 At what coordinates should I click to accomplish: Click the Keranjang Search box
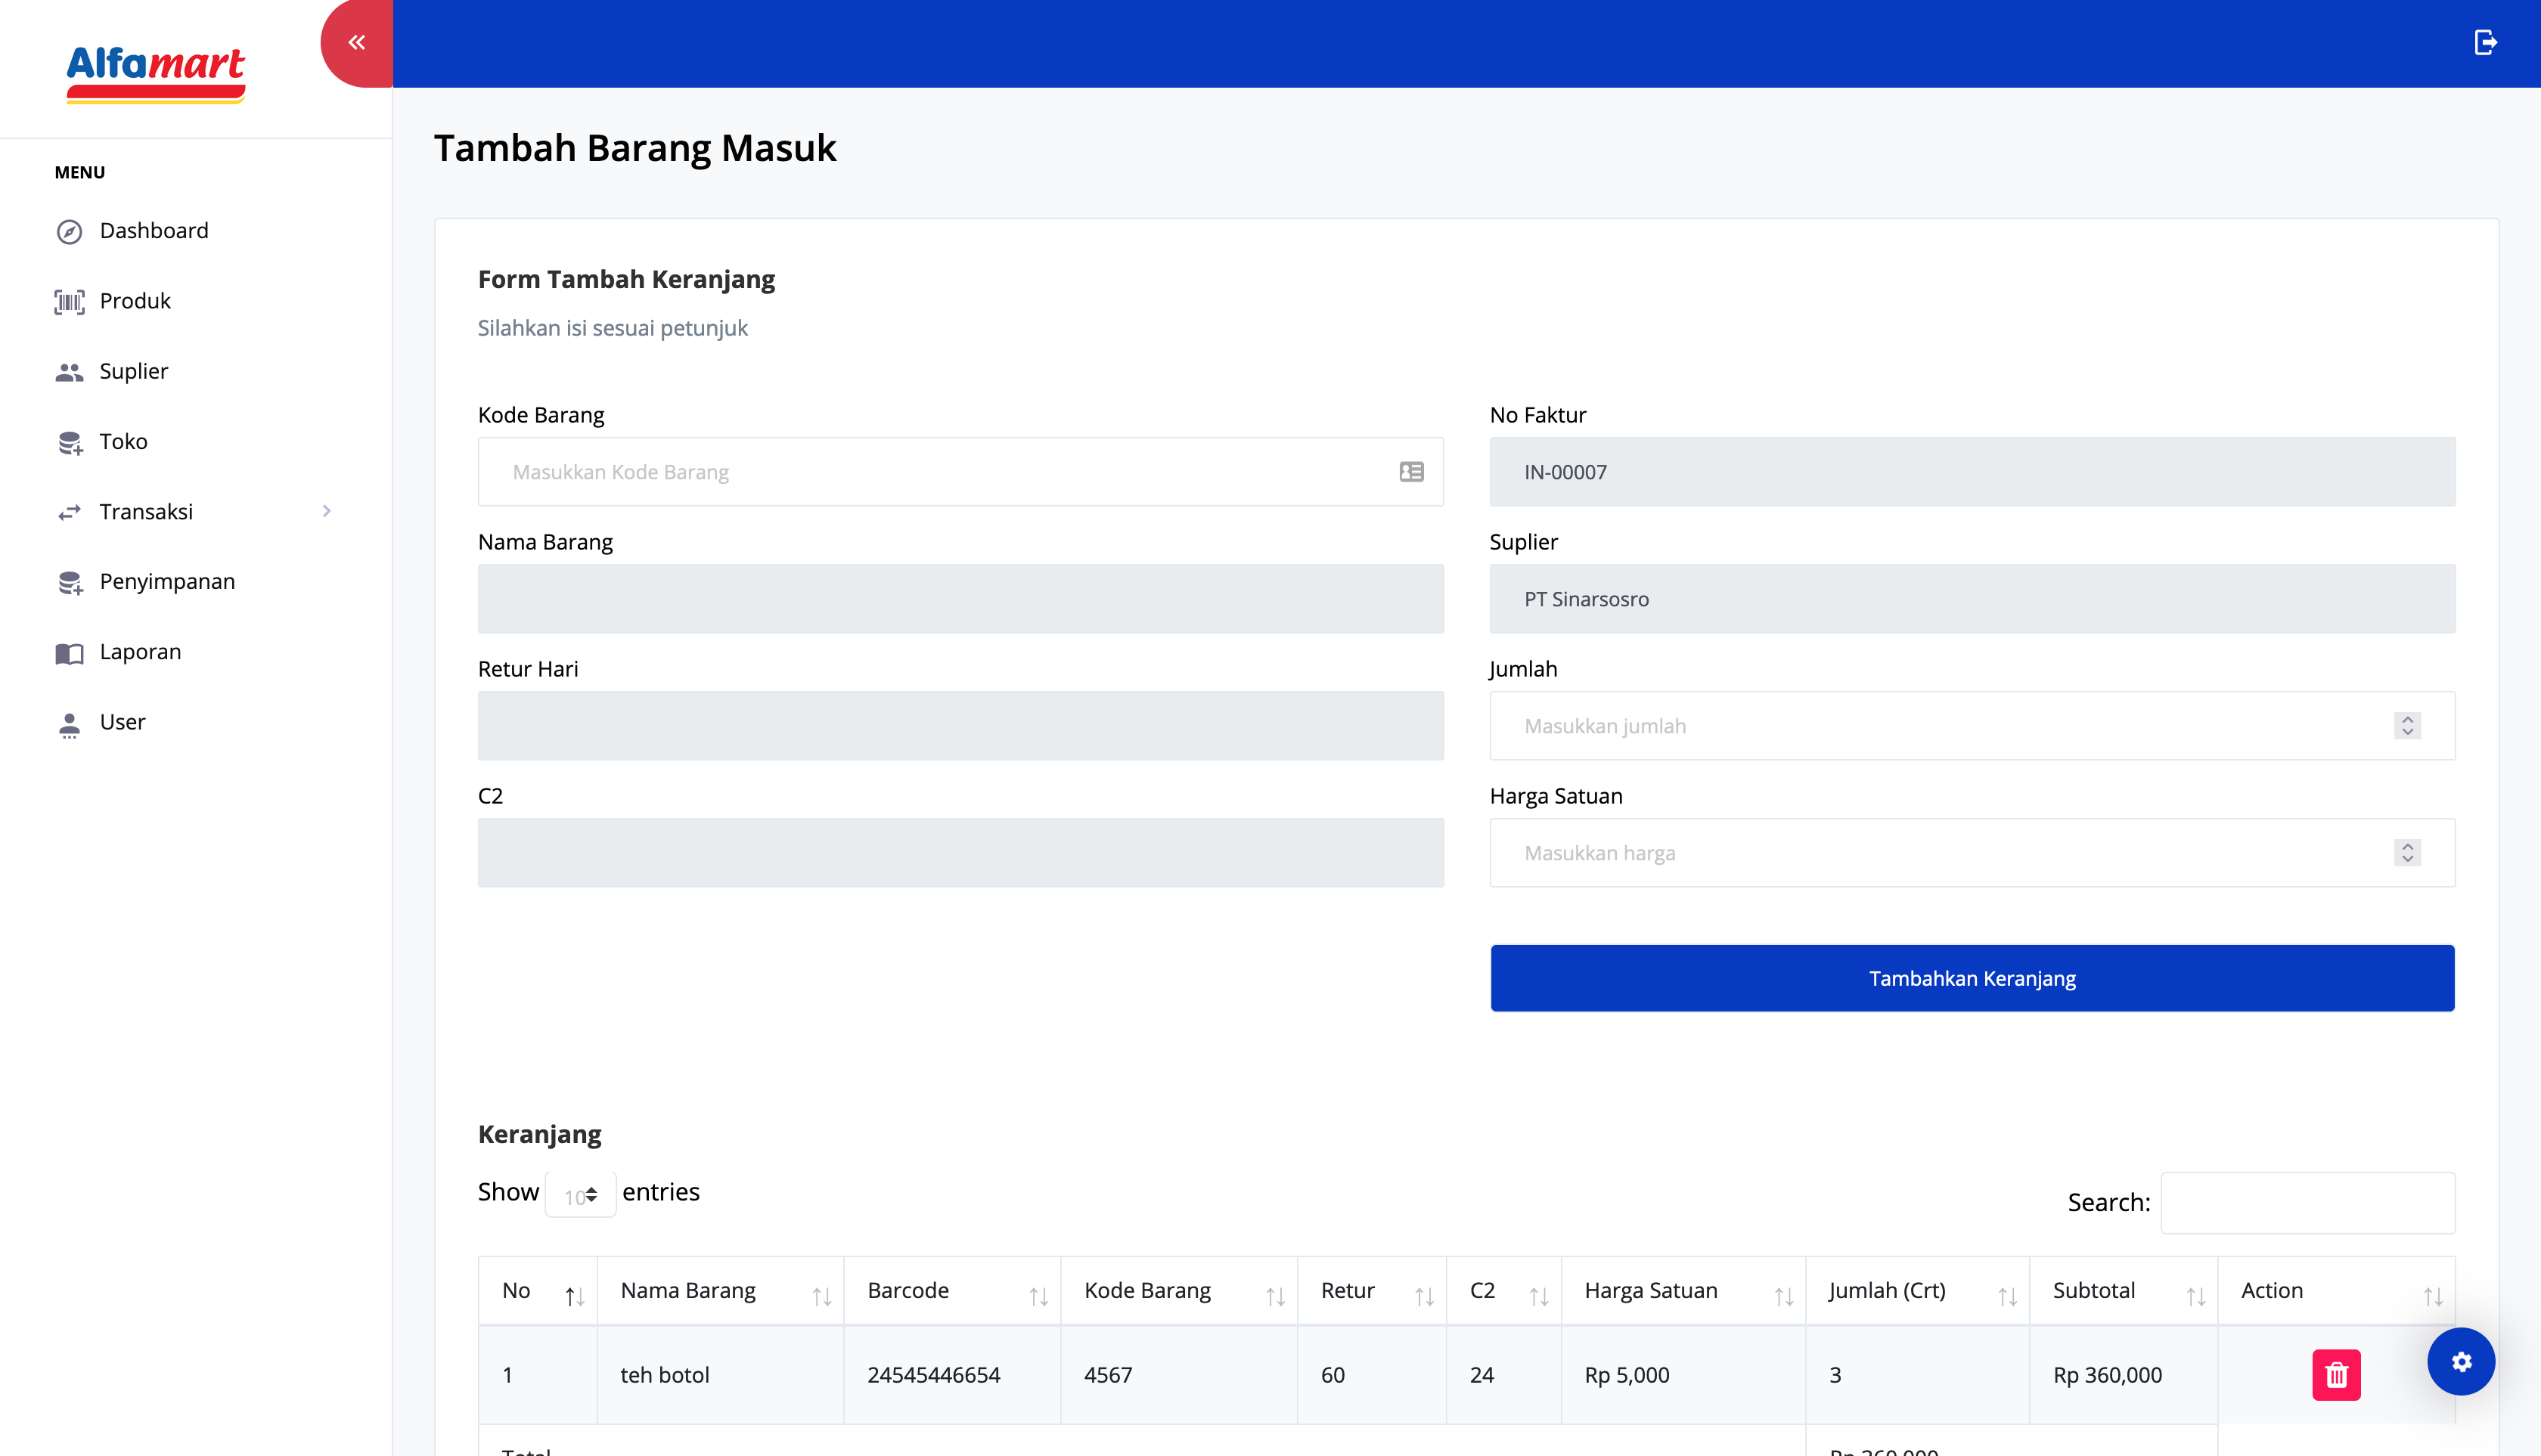(x=2307, y=1203)
